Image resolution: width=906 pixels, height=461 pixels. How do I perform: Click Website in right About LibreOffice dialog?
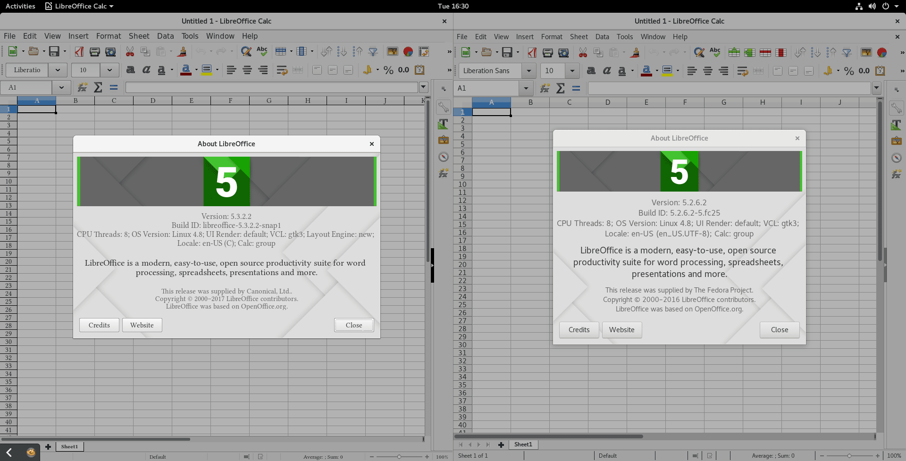tap(622, 330)
